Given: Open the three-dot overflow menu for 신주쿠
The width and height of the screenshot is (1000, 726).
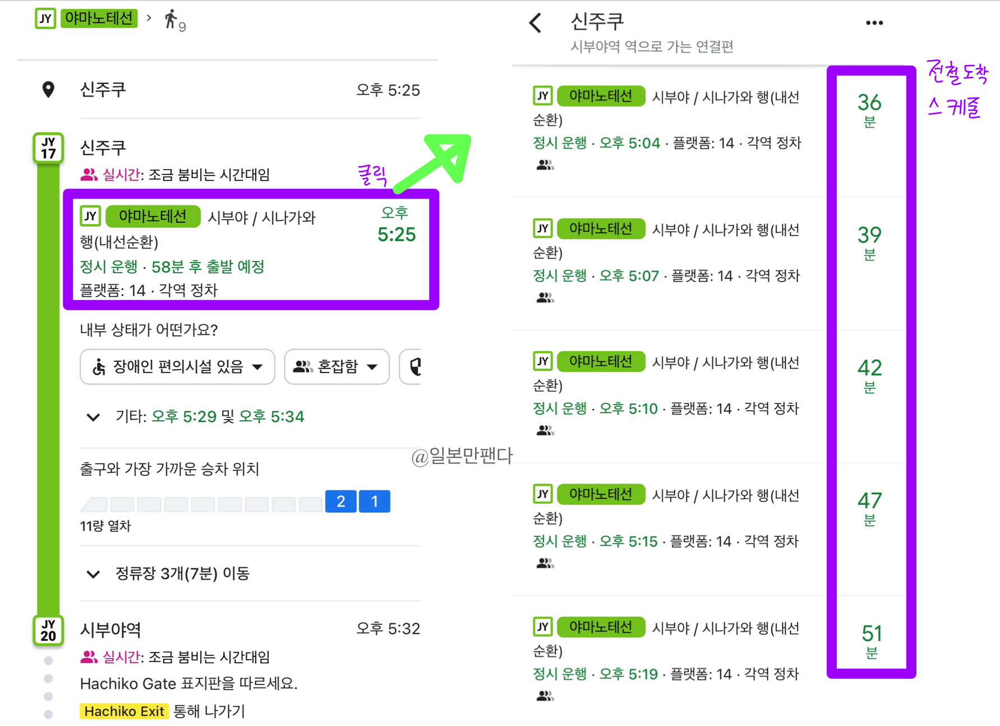Looking at the screenshot, I should click(874, 22).
